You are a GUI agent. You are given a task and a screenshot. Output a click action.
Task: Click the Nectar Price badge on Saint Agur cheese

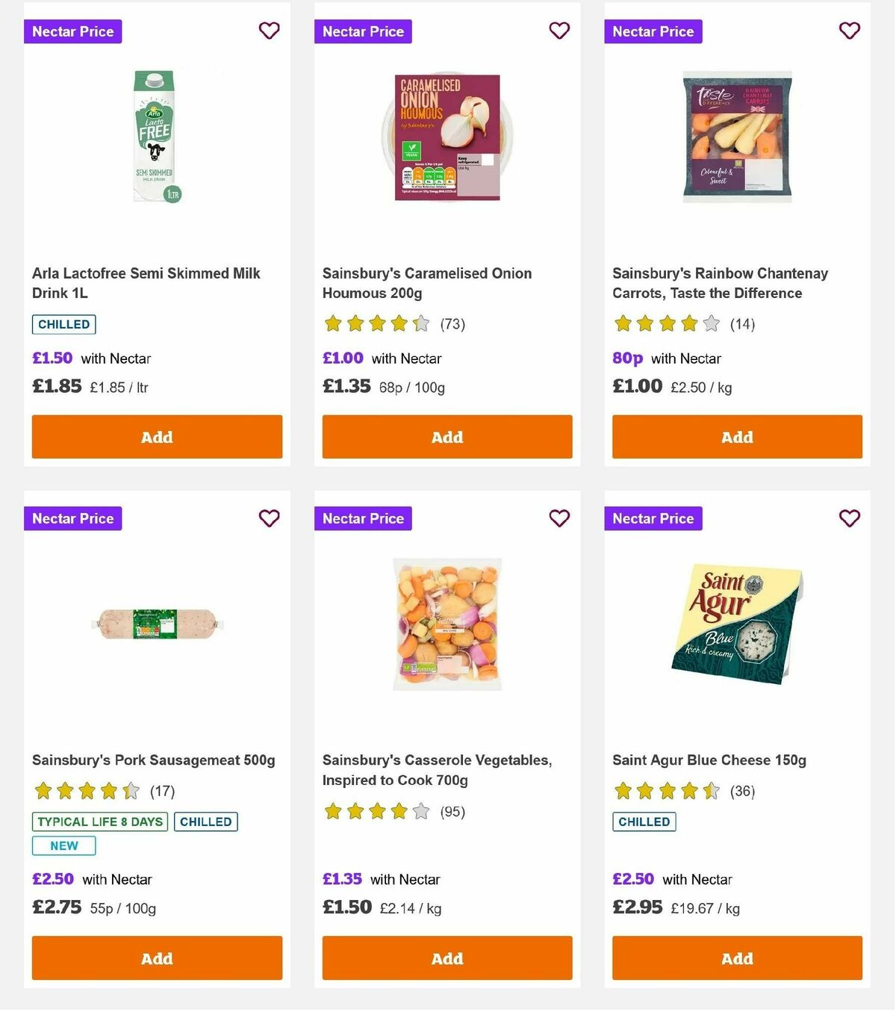(653, 518)
